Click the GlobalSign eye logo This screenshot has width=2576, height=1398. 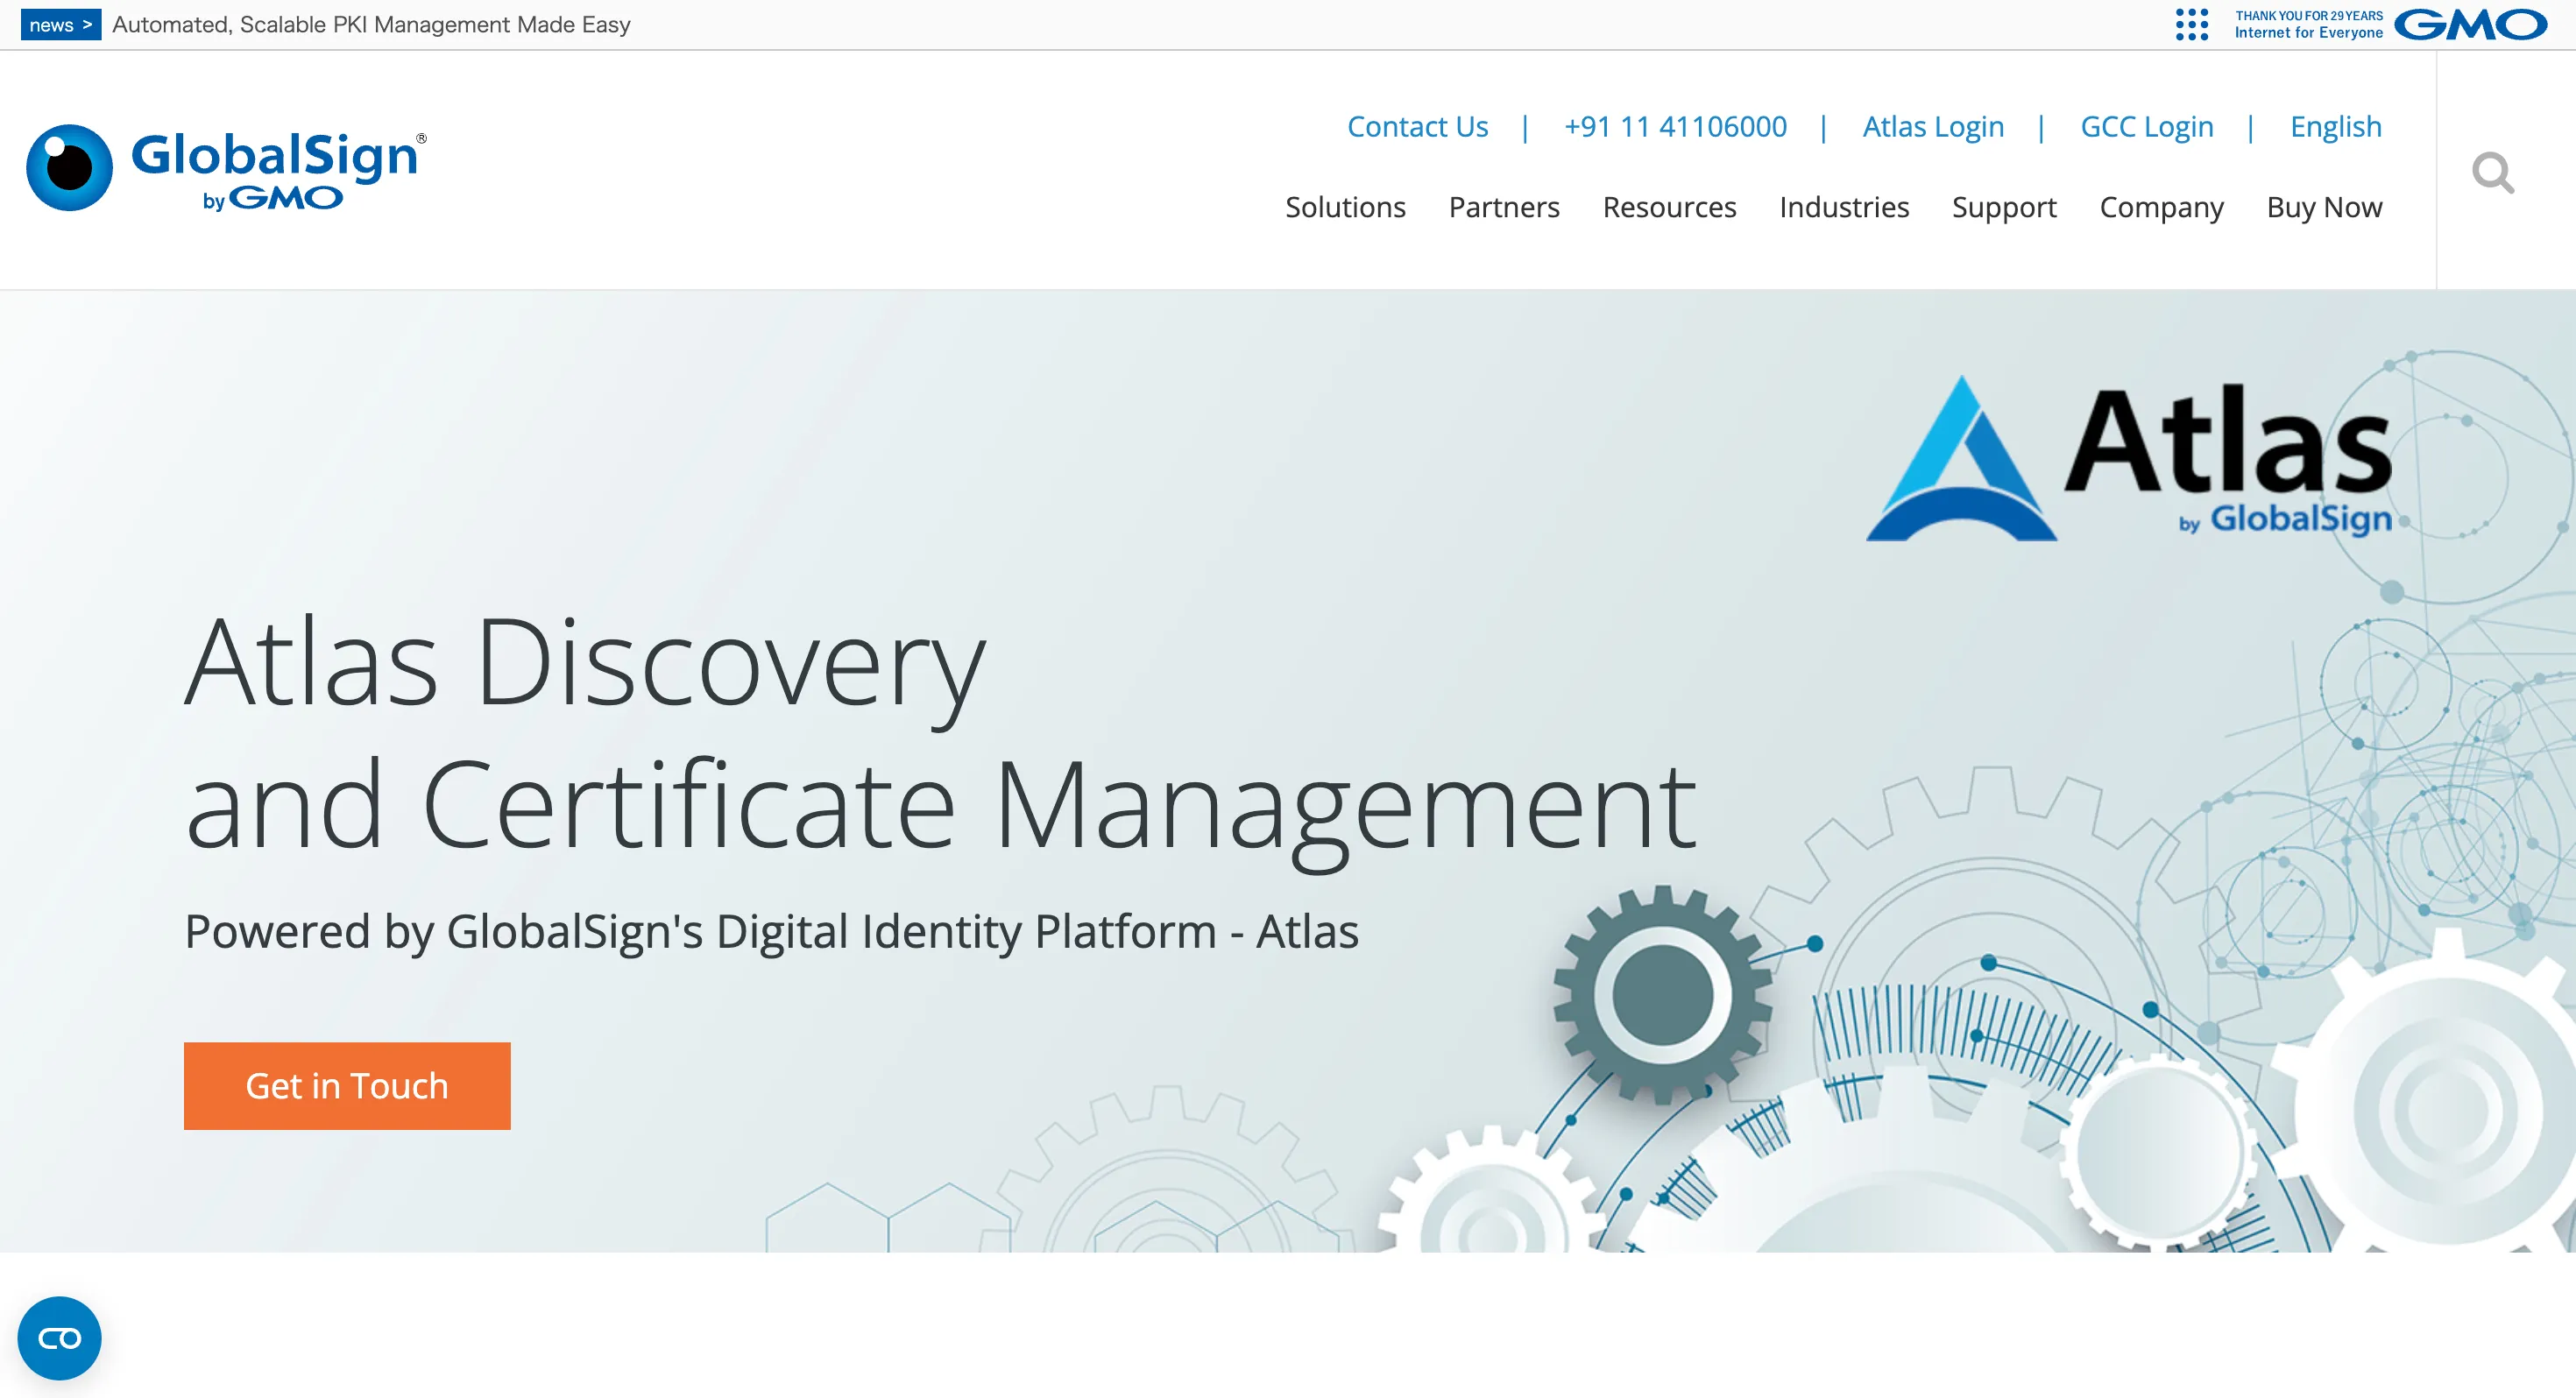(x=69, y=167)
